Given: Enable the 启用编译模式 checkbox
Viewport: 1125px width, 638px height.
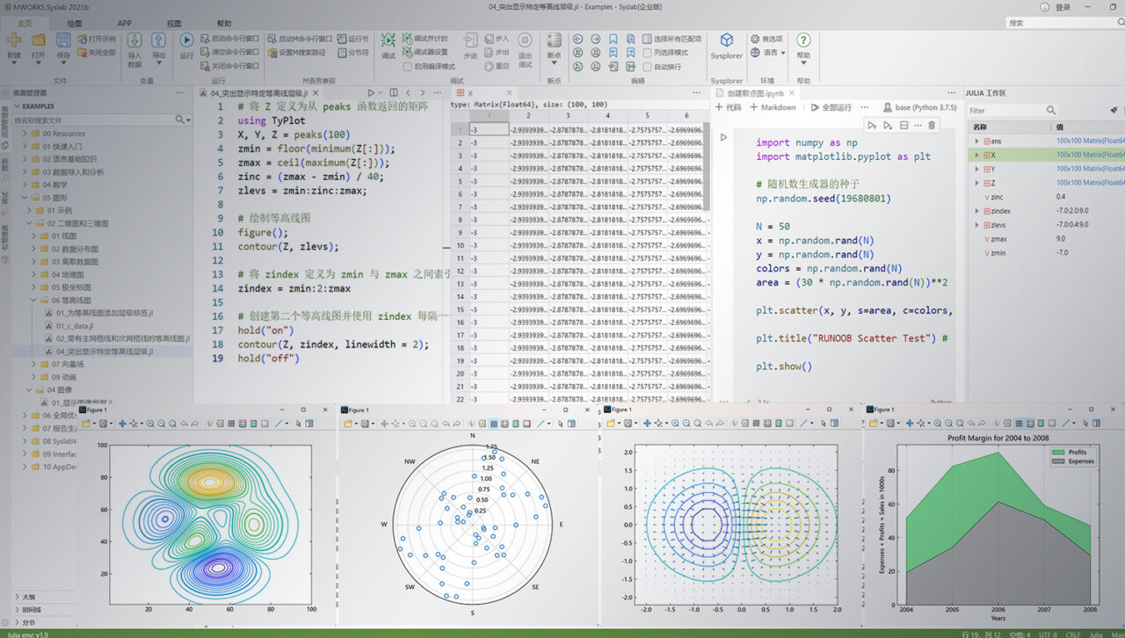Looking at the screenshot, I should click(407, 66).
